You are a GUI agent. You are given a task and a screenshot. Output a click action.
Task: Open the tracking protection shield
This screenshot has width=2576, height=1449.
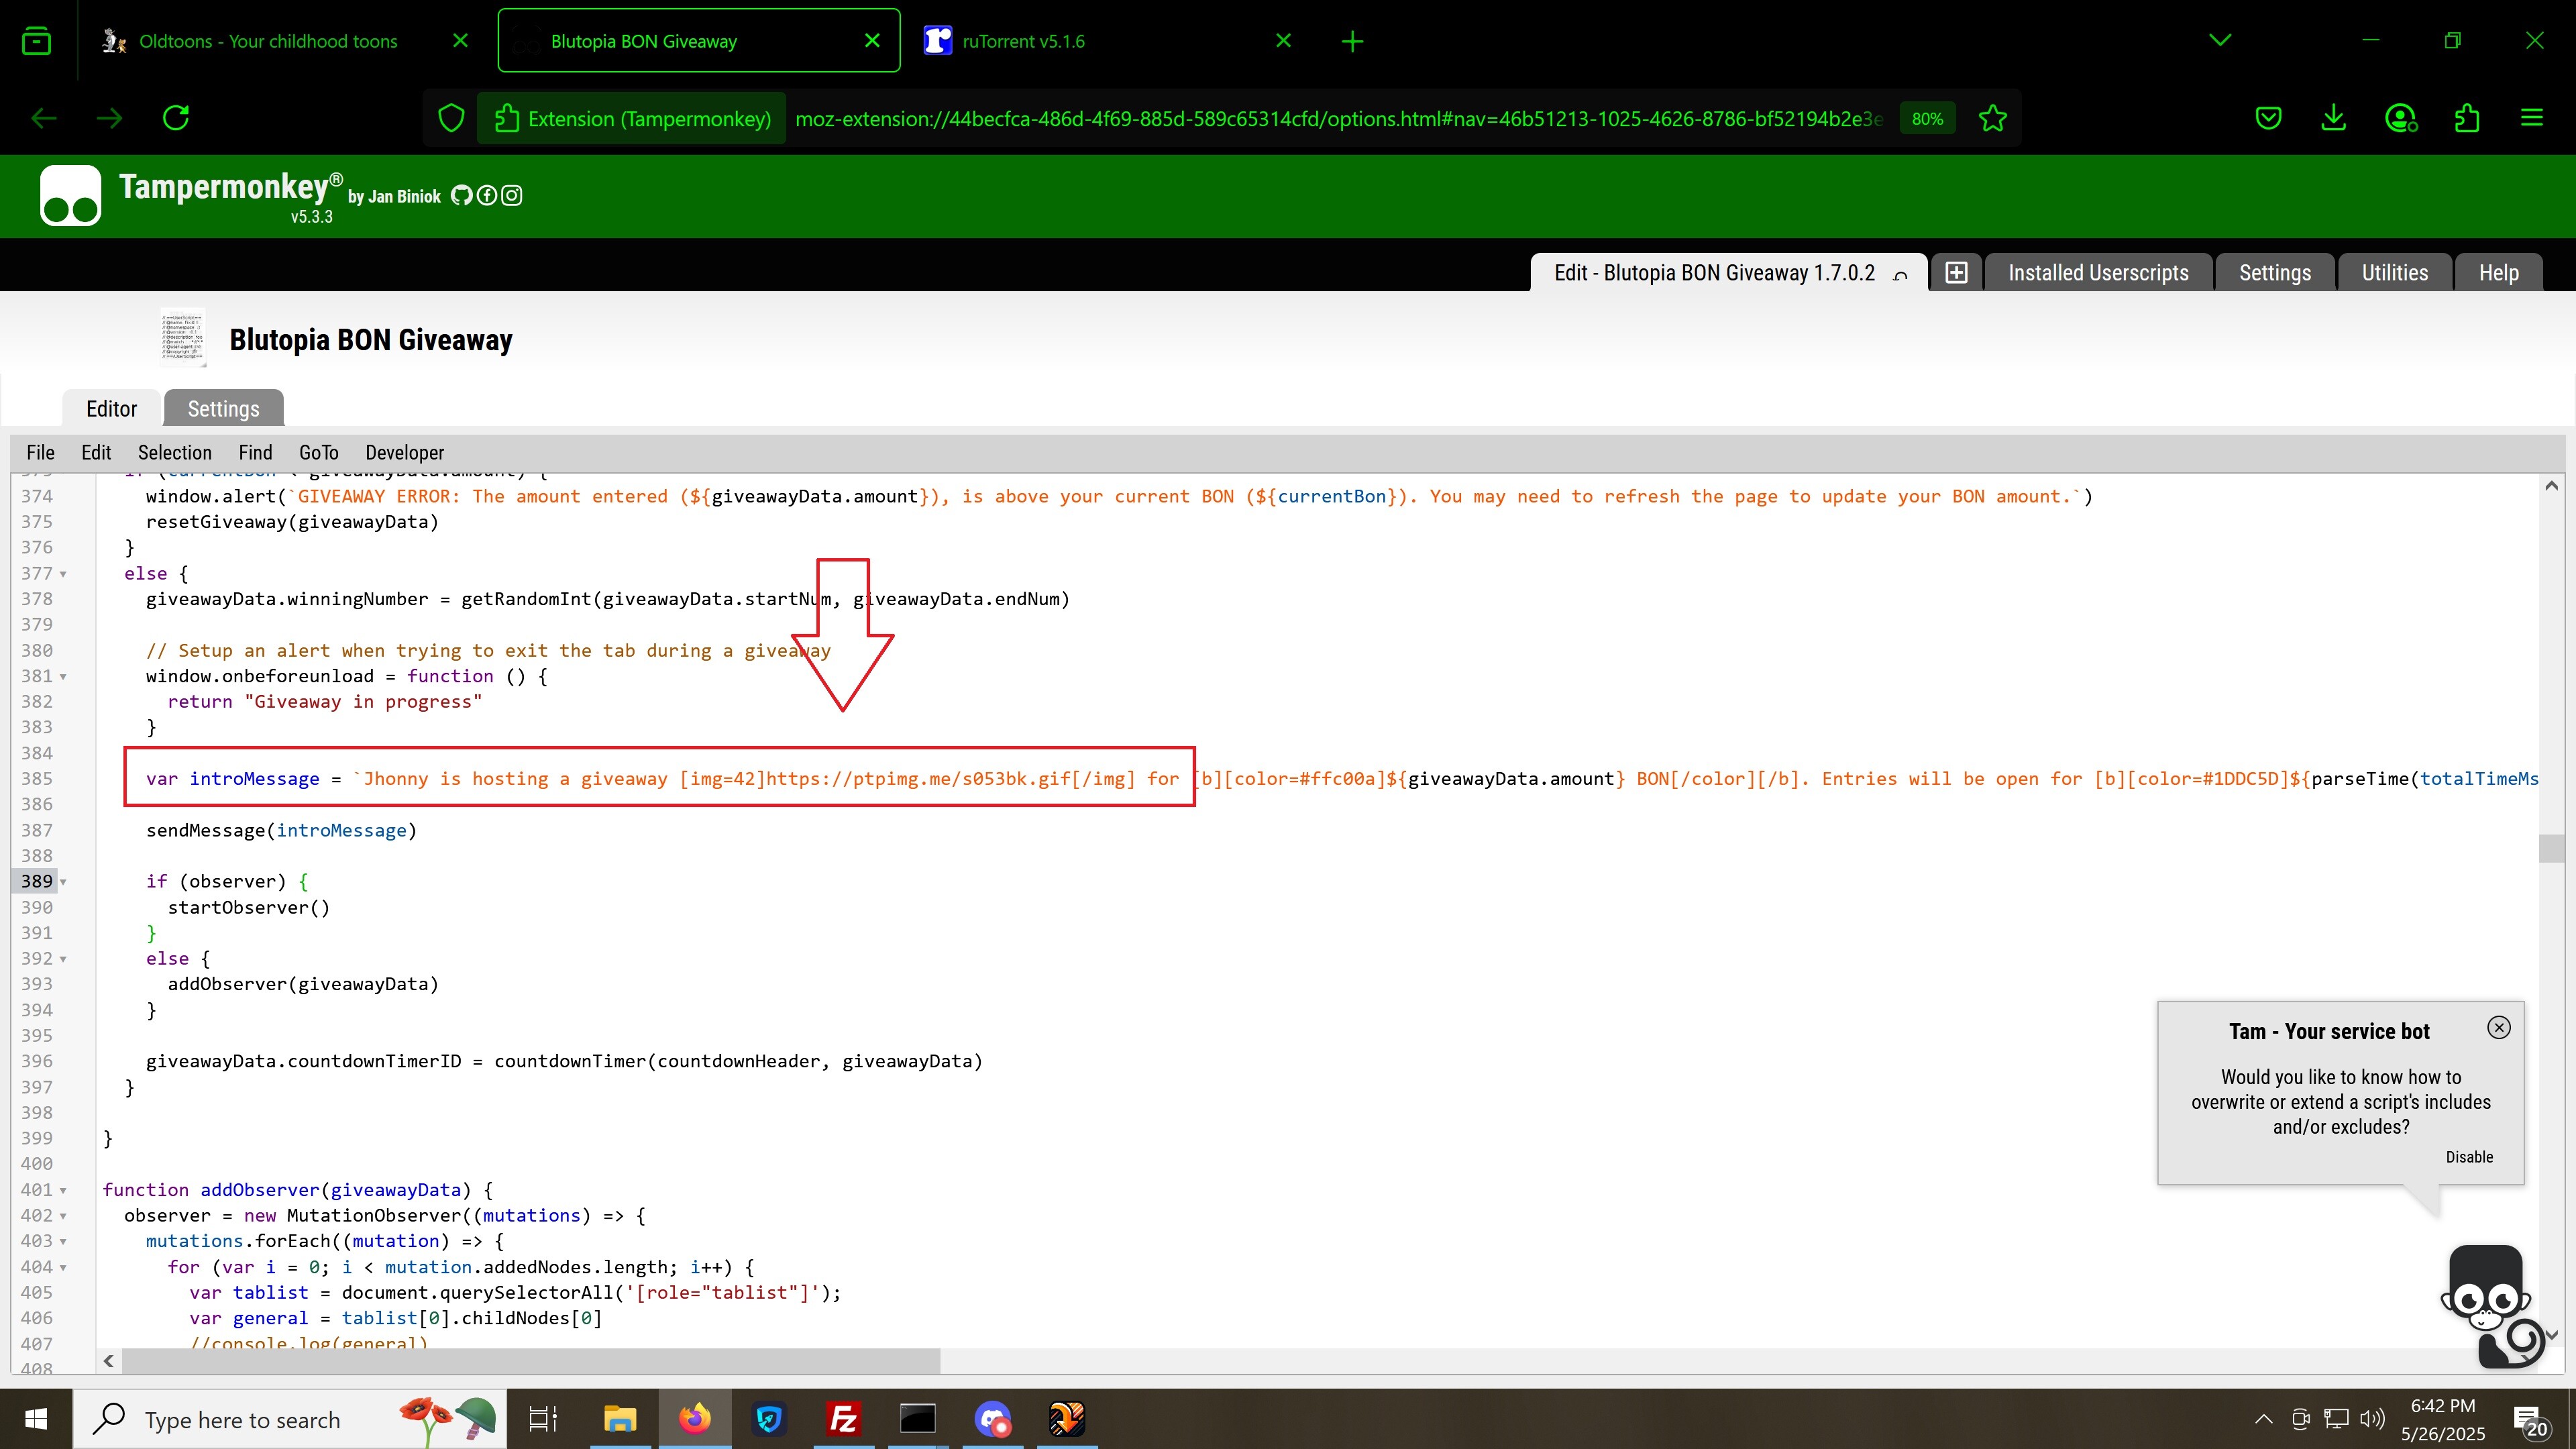pos(452,118)
